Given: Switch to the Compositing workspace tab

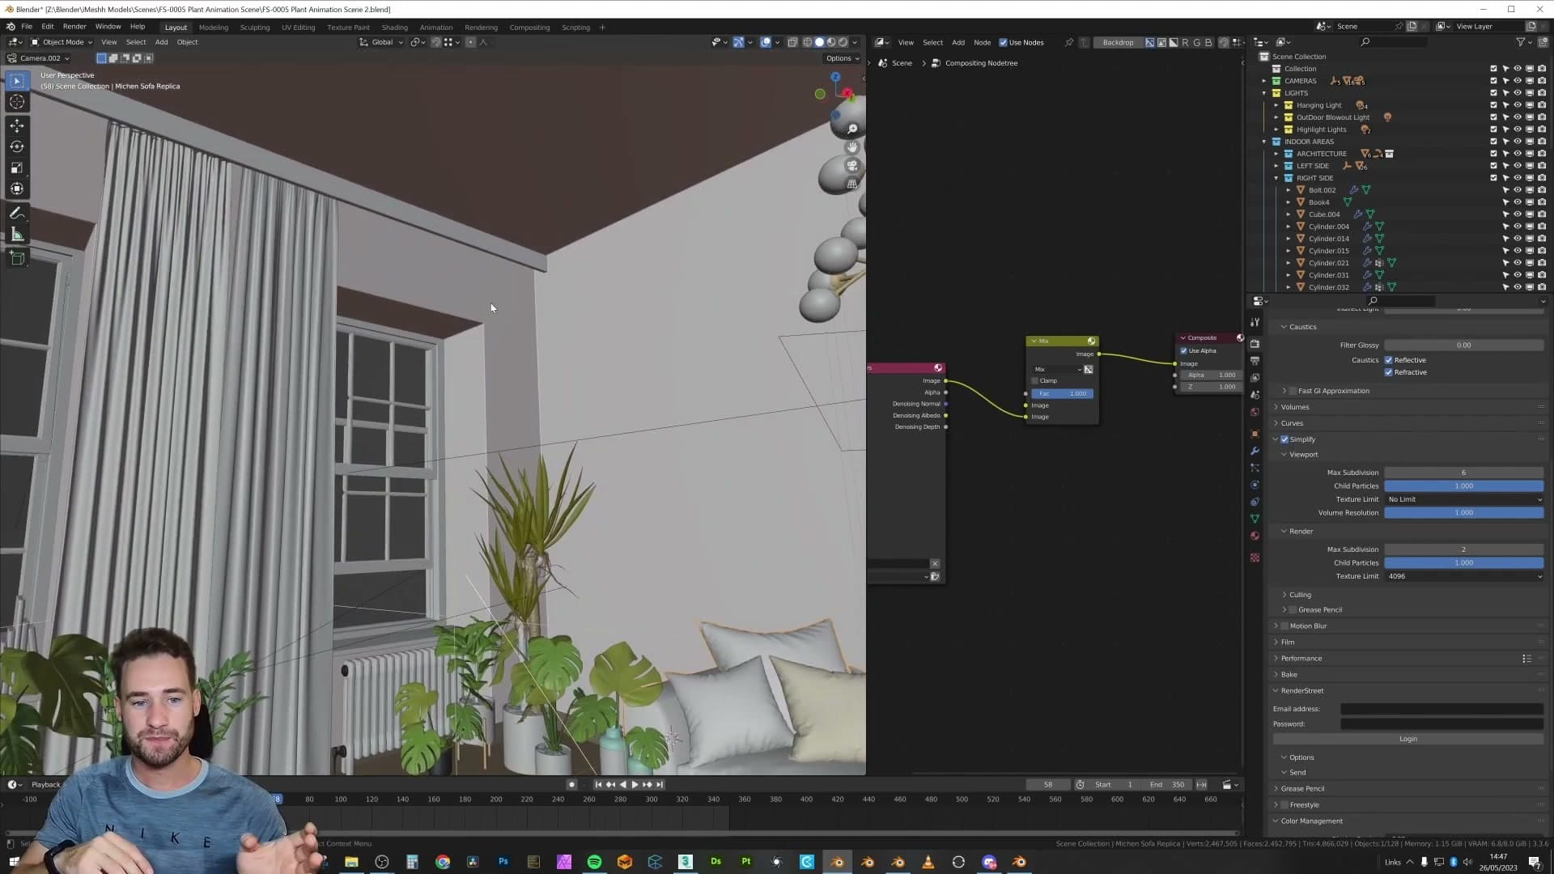Looking at the screenshot, I should 529,28.
